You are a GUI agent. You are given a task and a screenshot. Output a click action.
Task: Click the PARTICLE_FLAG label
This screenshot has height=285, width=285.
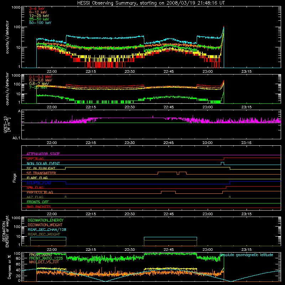click(x=40, y=192)
